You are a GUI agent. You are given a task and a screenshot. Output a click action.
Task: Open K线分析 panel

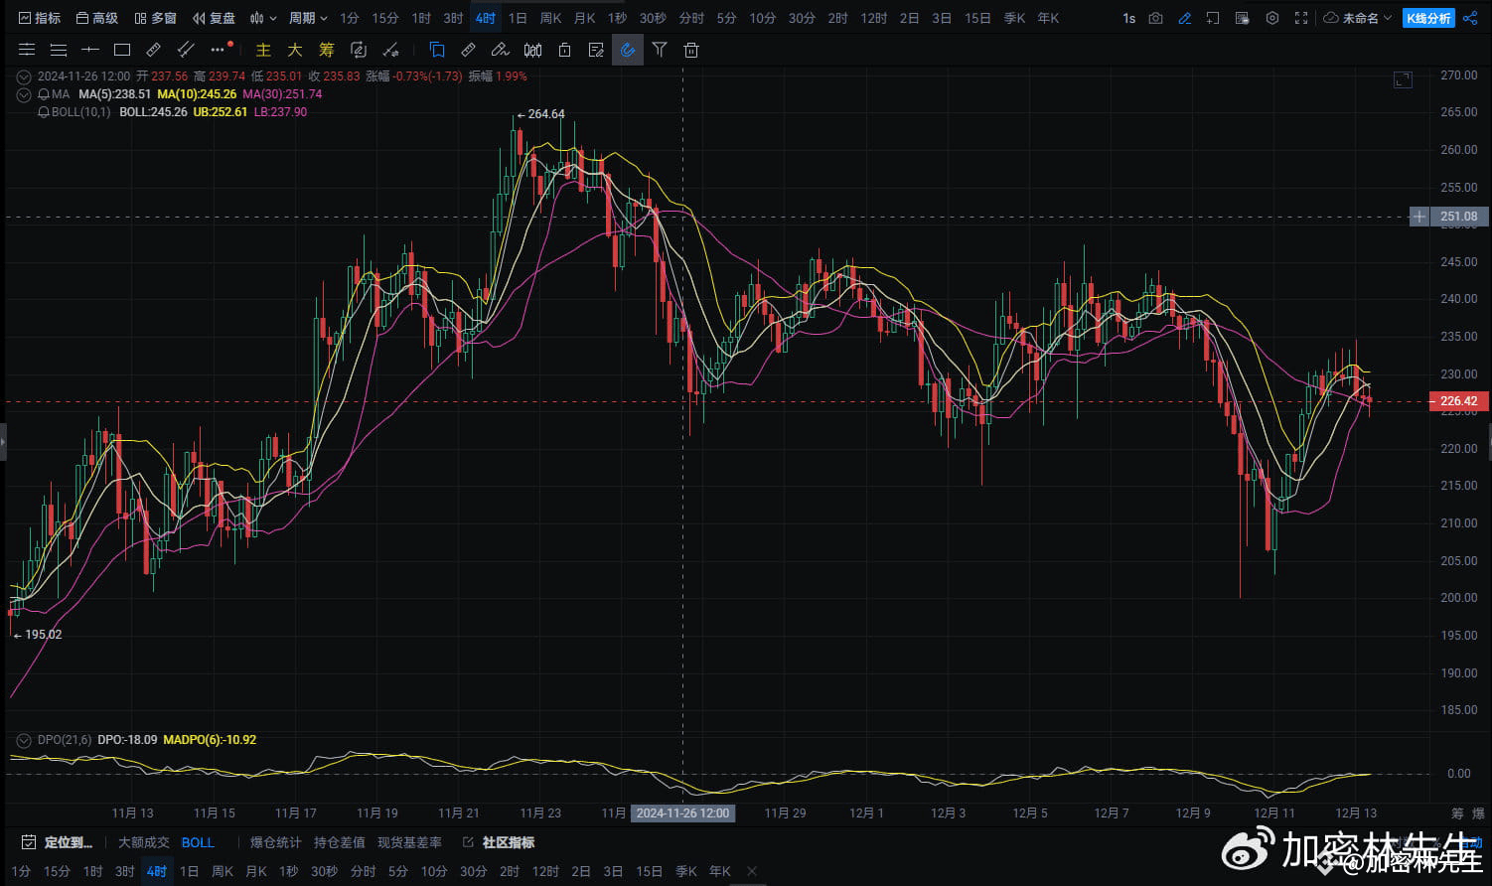(x=1428, y=18)
